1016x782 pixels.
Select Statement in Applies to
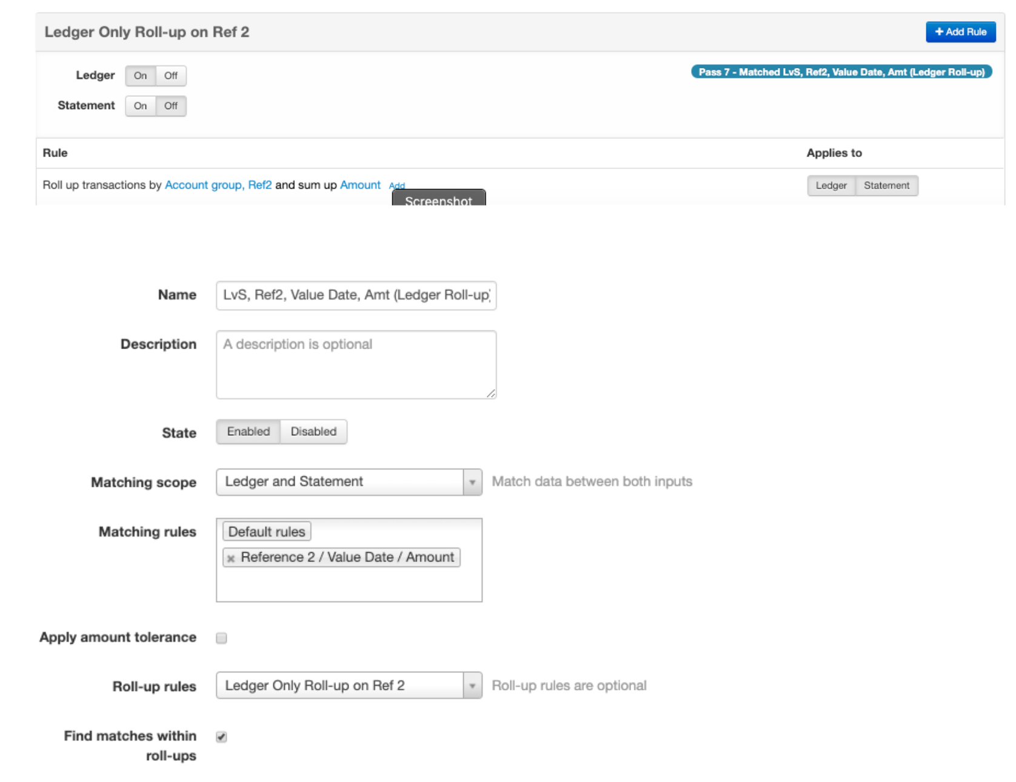886,185
